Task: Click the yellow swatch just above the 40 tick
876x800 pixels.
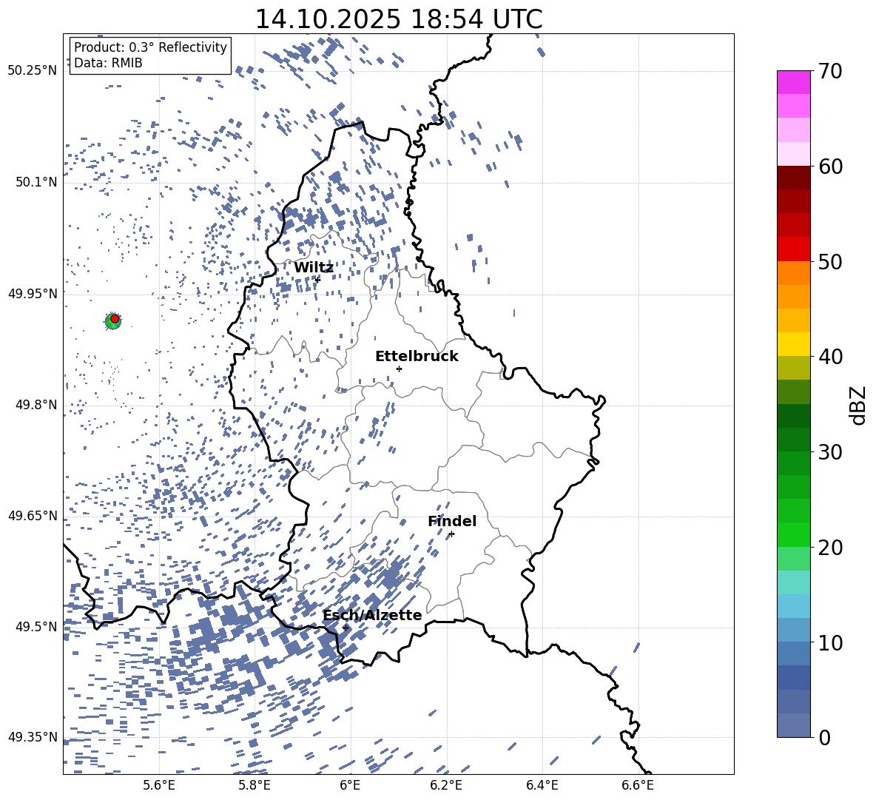Action: [x=794, y=344]
